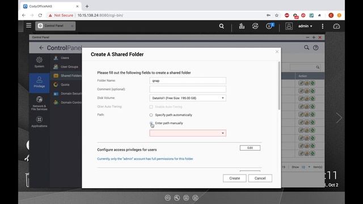Click the shared folder list search icon

tap(318, 67)
